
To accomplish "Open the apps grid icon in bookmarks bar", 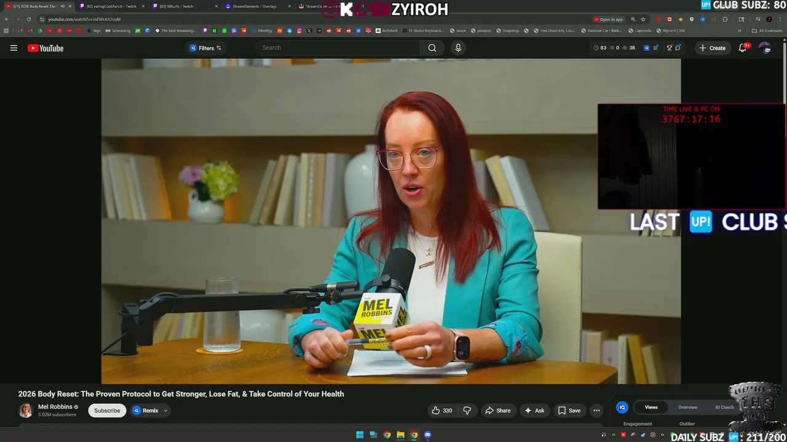I will [x=6, y=31].
